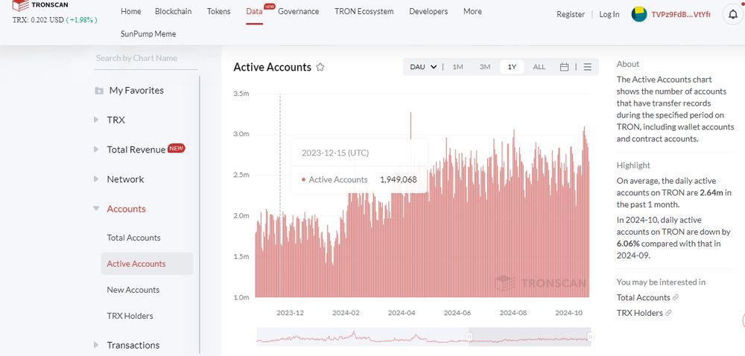Click right handle of chart range slider

pyautogui.click(x=589, y=337)
